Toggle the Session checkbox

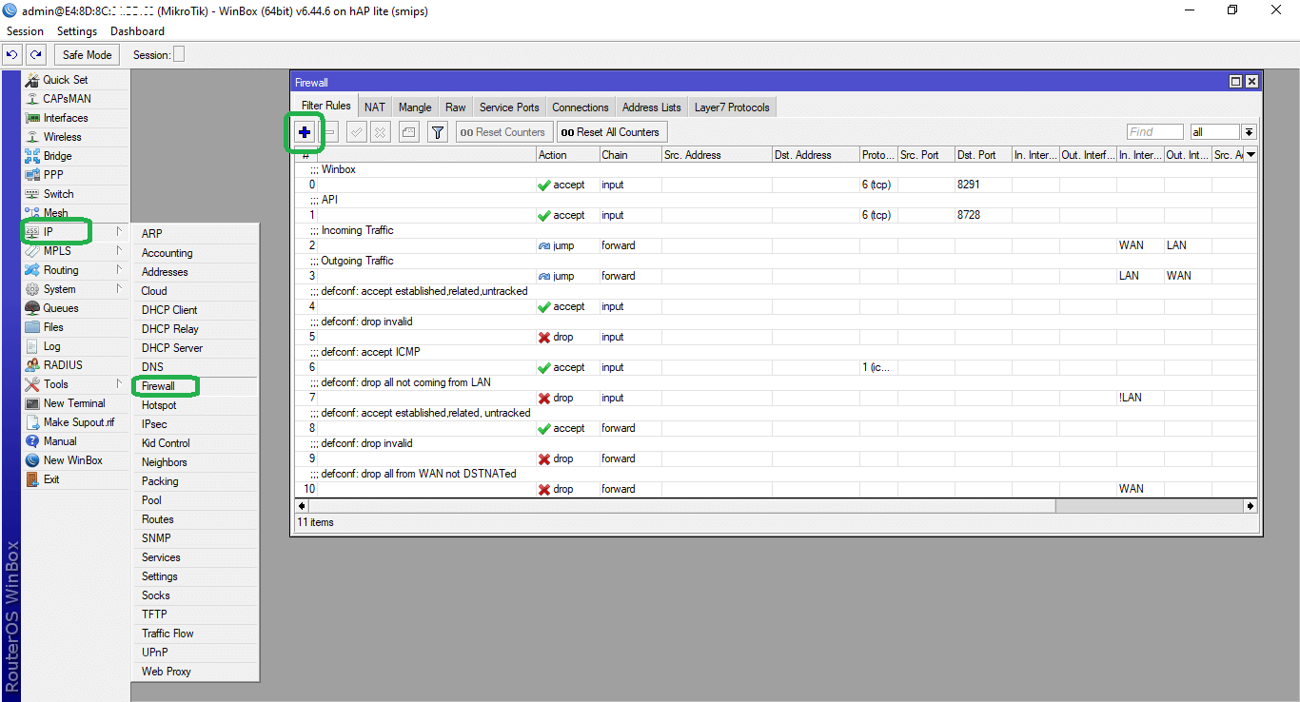[x=179, y=55]
